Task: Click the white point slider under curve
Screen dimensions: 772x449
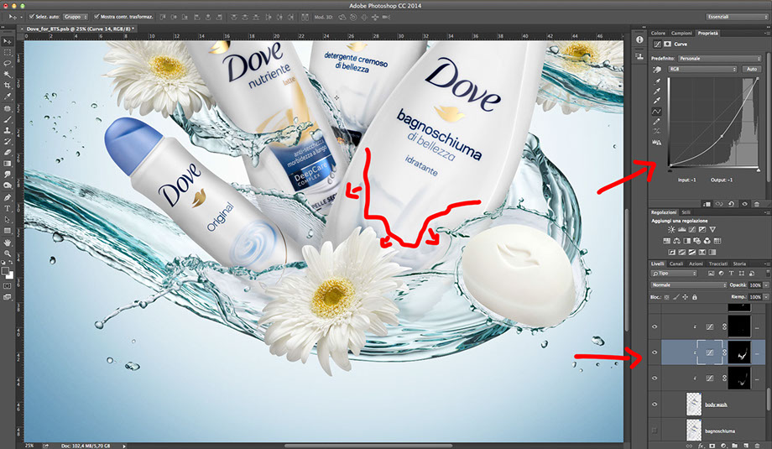Action: pyautogui.click(x=759, y=171)
